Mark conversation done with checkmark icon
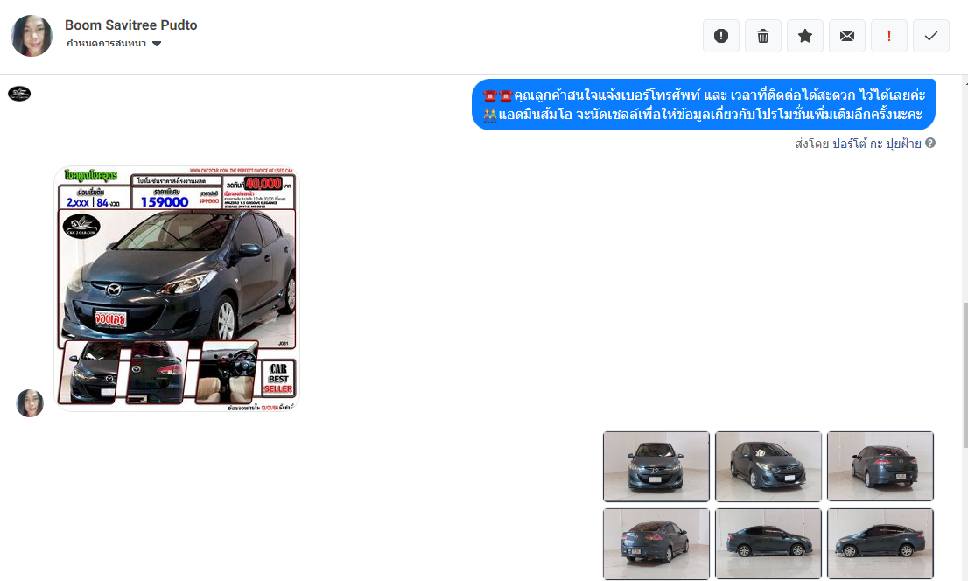 click(931, 36)
